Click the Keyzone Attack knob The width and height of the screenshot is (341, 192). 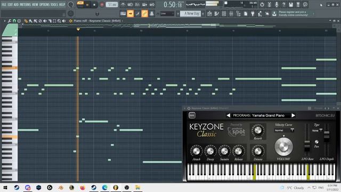pos(196,151)
